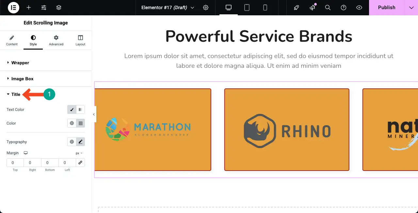
Task: Open the Margin px unit dropdown
Action: click(79, 153)
